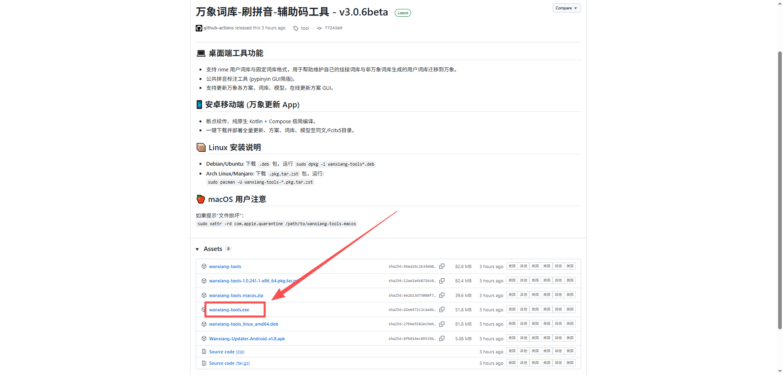The height and width of the screenshot is (375, 783).
Task: Click the sudo dpkg -i wanxiang-tools*.deb code
Action: point(335,164)
